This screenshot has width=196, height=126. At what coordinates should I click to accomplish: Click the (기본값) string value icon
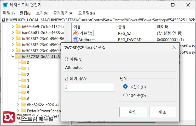point(75,33)
